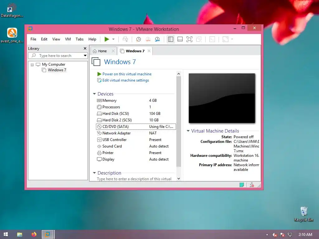Open Firefox from the taskbar
The image size is (319, 239).
(x=34, y=235)
